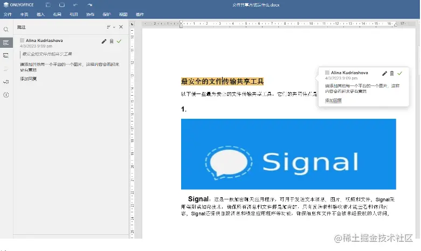Open the Chat sidebar panel
This screenshot has width=421, height=251.
coord(6,56)
